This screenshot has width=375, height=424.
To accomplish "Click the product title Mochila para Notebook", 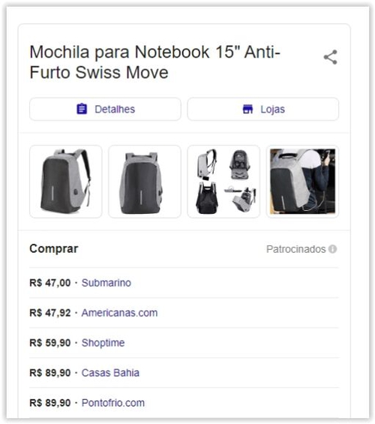I will point(154,62).
